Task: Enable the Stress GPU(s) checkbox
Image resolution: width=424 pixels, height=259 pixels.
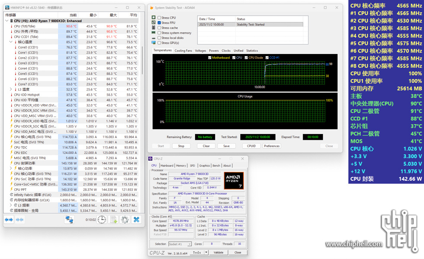Action: [x=159, y=43]
